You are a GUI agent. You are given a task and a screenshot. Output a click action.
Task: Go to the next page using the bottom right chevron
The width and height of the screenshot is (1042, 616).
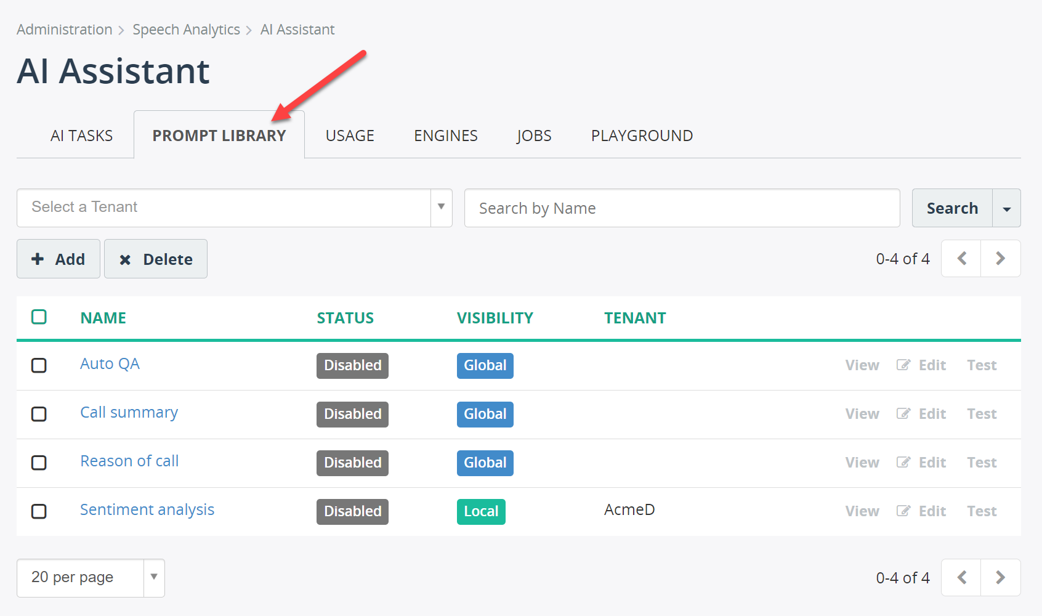tap(1001, 578)
